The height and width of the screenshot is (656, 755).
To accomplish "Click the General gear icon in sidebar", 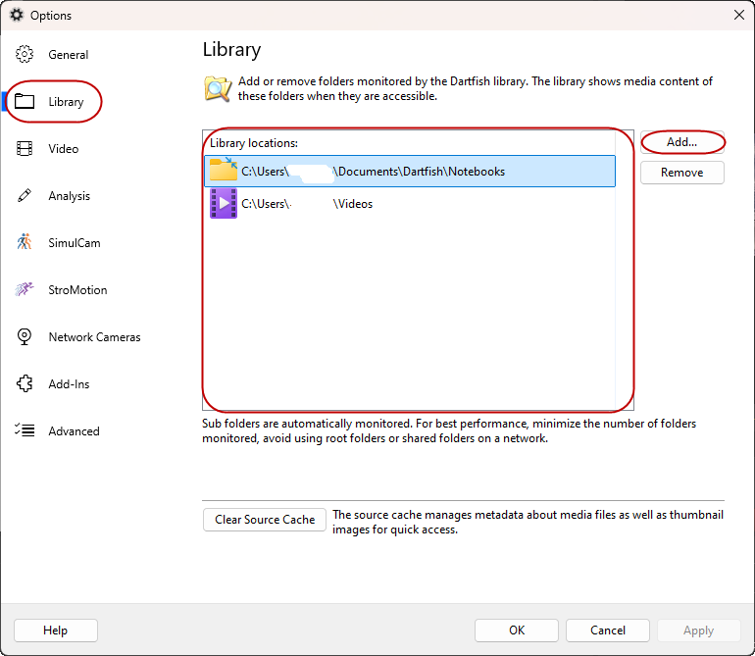I will [25, 55].
